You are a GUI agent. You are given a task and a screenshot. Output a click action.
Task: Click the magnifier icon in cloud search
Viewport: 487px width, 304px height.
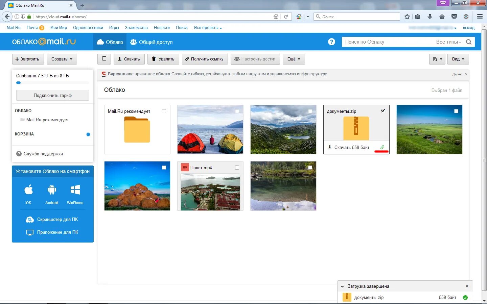click(469, 42)
